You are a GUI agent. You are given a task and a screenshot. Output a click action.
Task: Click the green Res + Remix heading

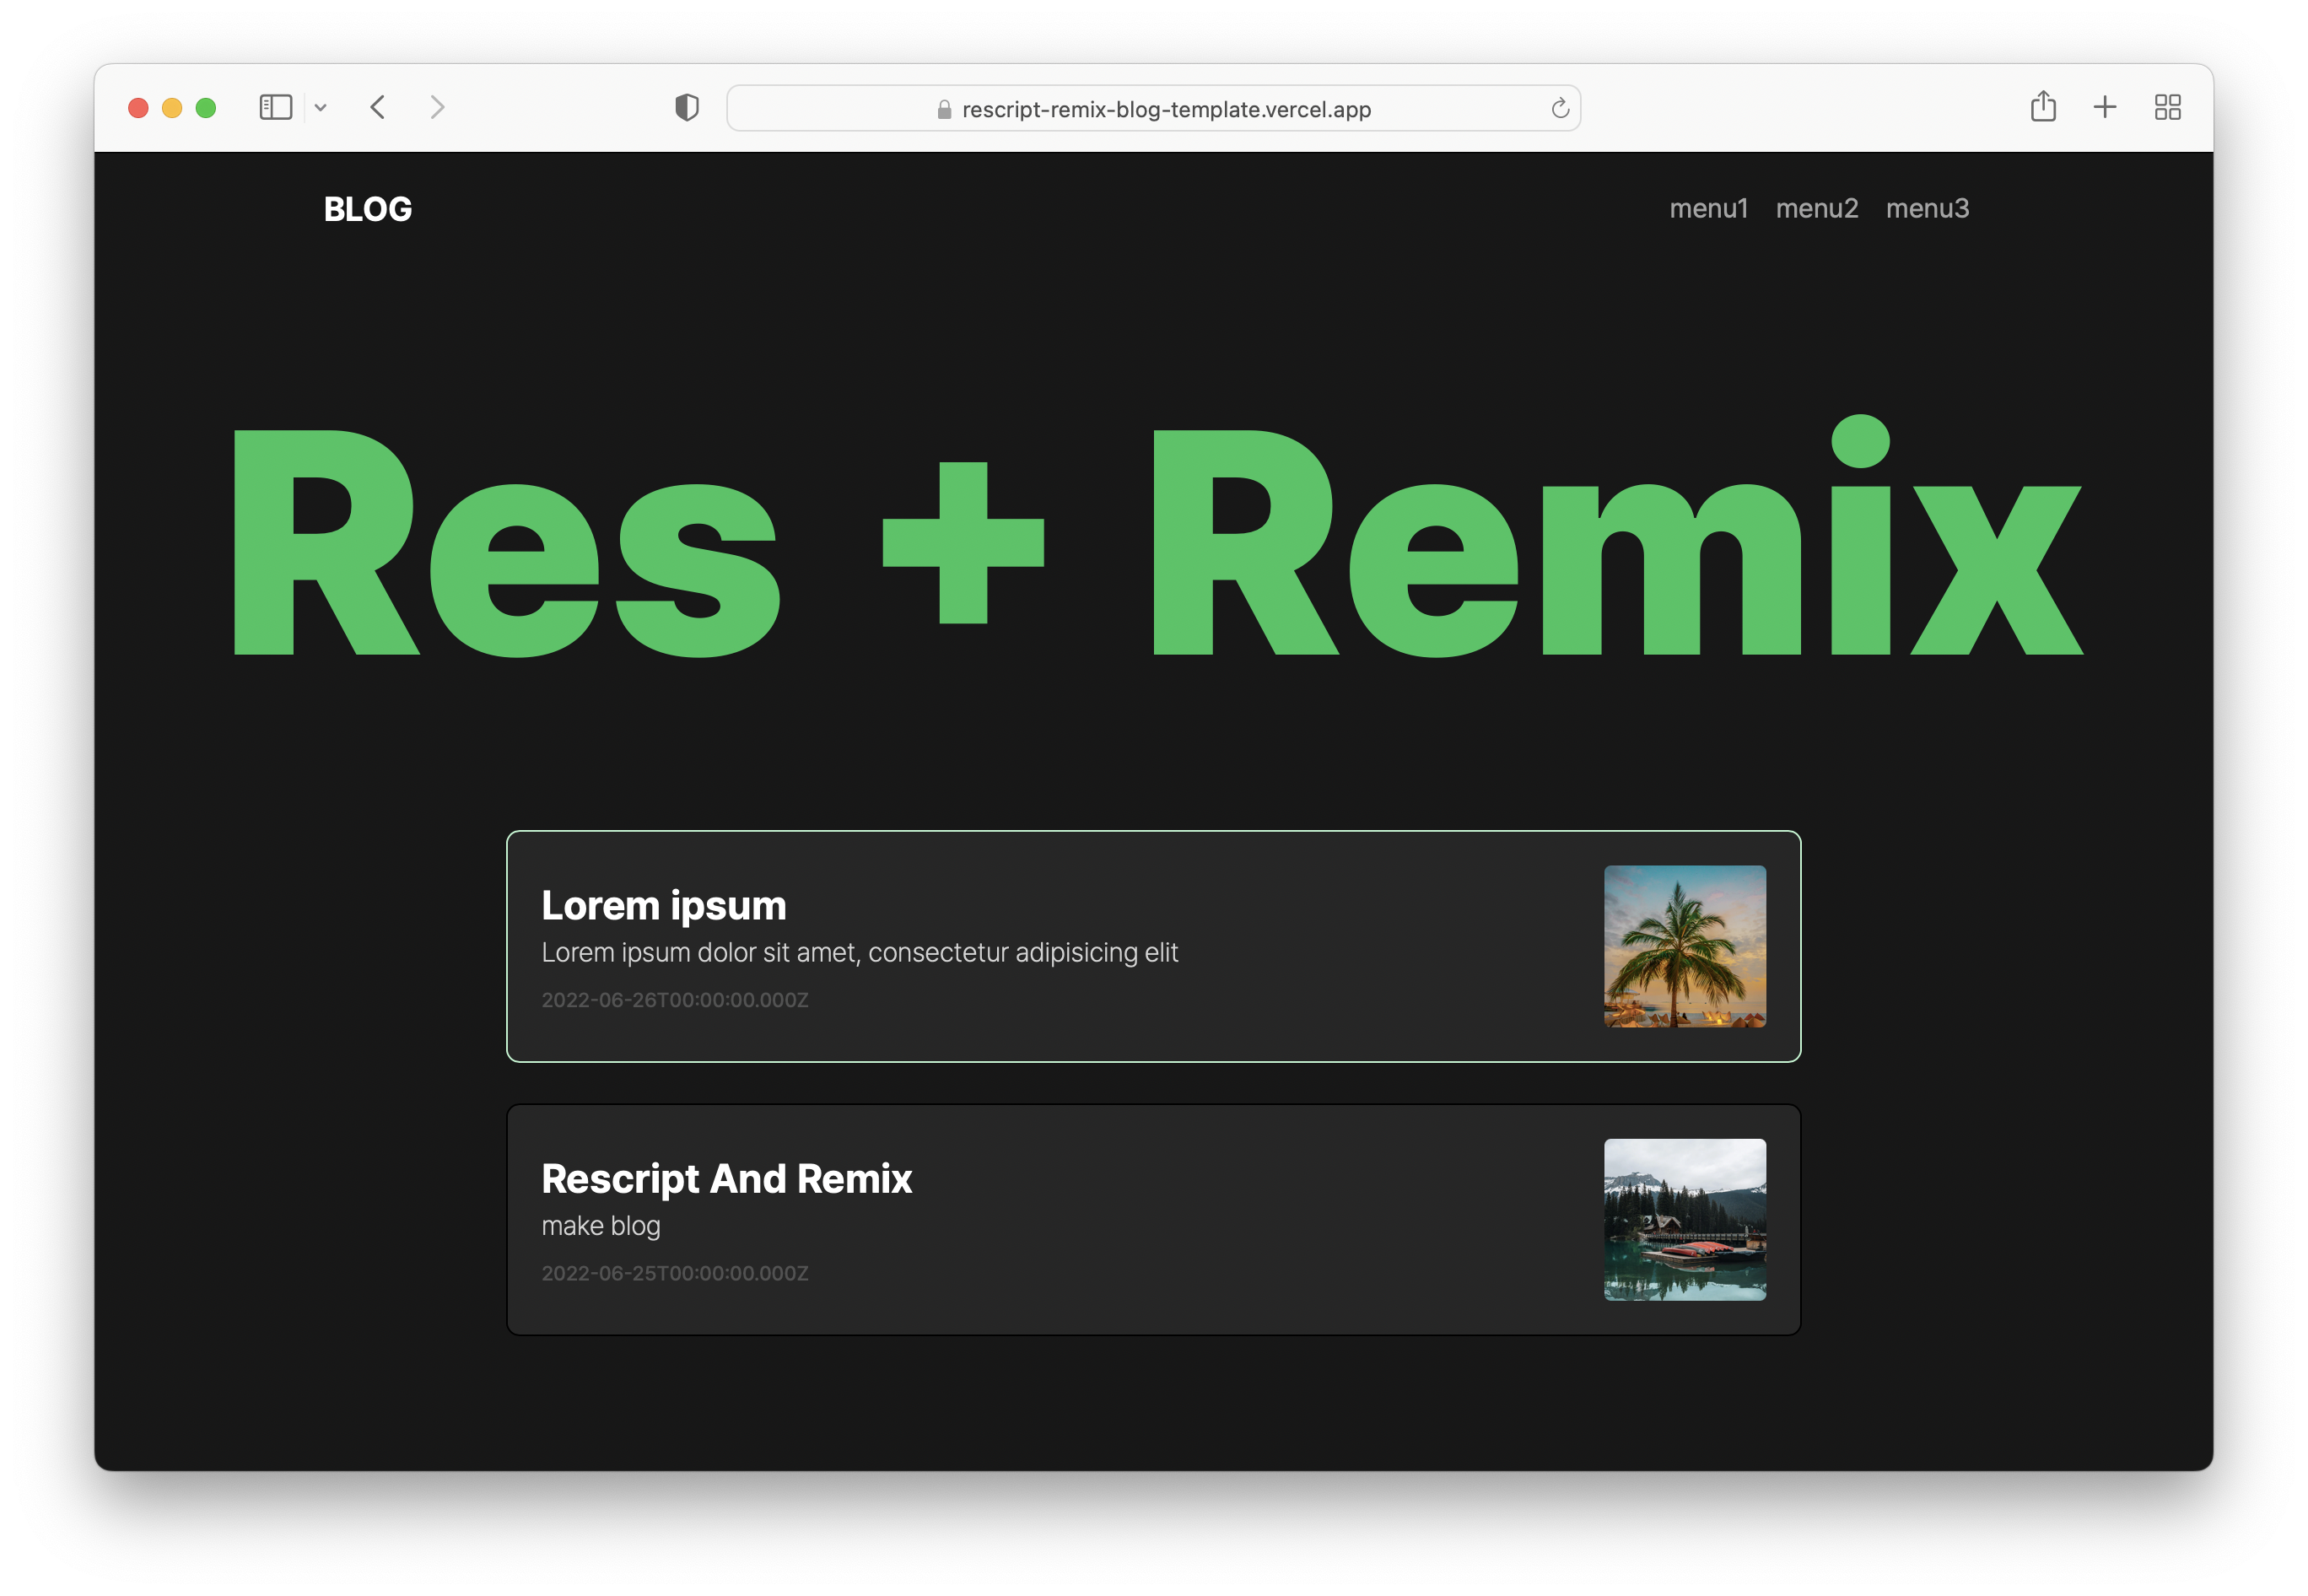click(x=1156, y=540)
